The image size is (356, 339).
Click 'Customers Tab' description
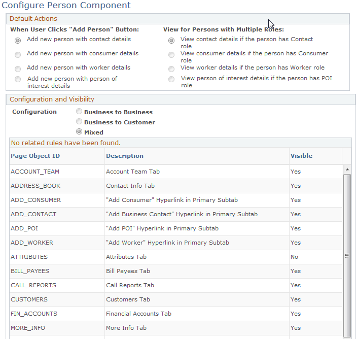(x=128, y=299)
